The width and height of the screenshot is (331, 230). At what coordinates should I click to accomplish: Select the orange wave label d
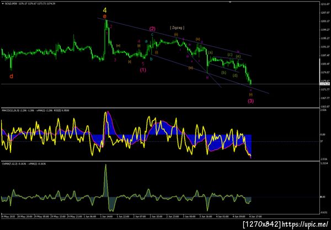click(12, 76)
